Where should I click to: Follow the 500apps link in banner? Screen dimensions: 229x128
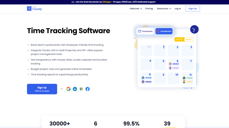click(x=107, y=2)
